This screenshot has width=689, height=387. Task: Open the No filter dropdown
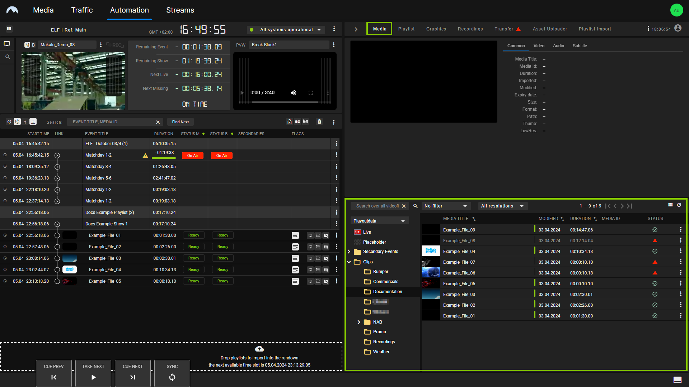click(x=446, y=206)
